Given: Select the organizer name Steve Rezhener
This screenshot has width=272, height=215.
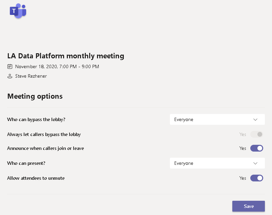Looking at the screenshot, I should coord(31,76).
